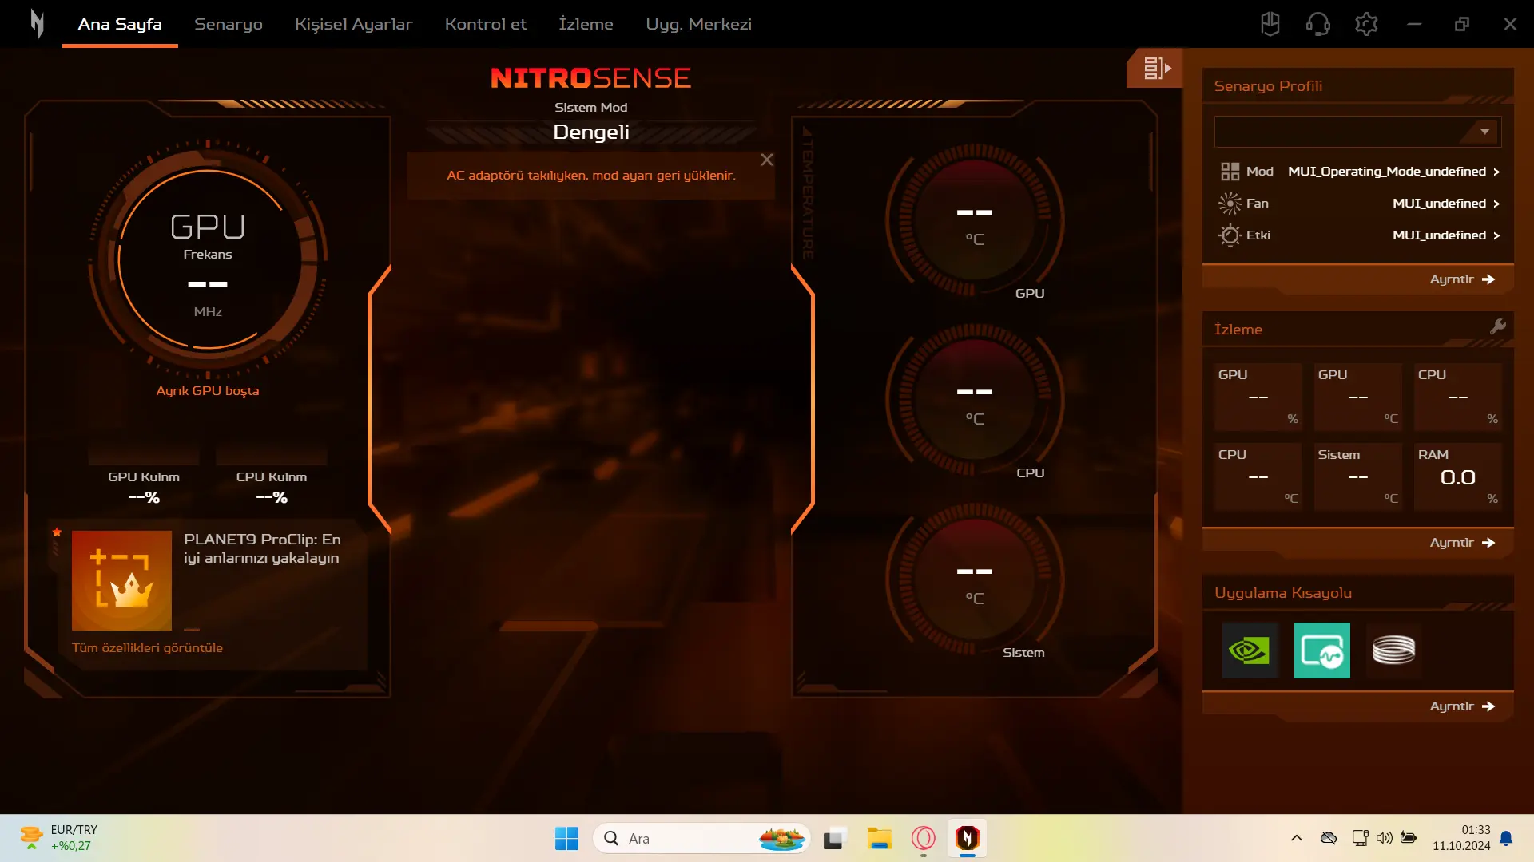Viewport: 1534px width, 862px height.
Task: Click the Nitro logo icon
Action: pyautogui.click(x=37, y=24)
